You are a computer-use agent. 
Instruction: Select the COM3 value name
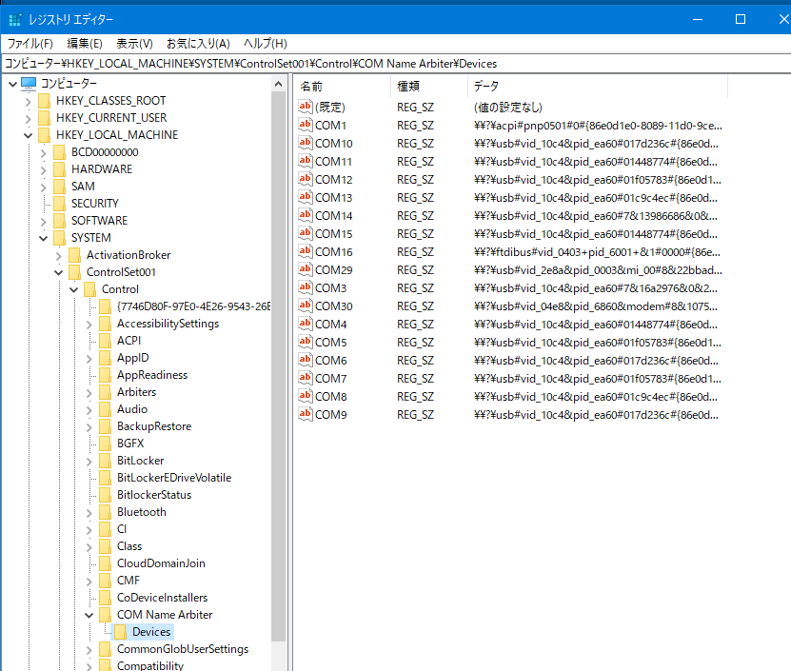[x=330, y=287]
